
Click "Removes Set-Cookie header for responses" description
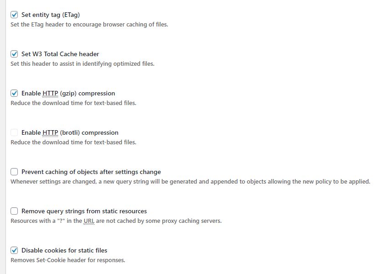tap(68, 260)
